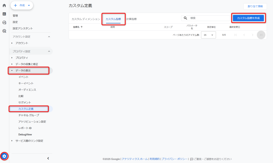This screenshot has width=273, height=163.
Task: Open the items per page dropdown
Action: (208, 35)
